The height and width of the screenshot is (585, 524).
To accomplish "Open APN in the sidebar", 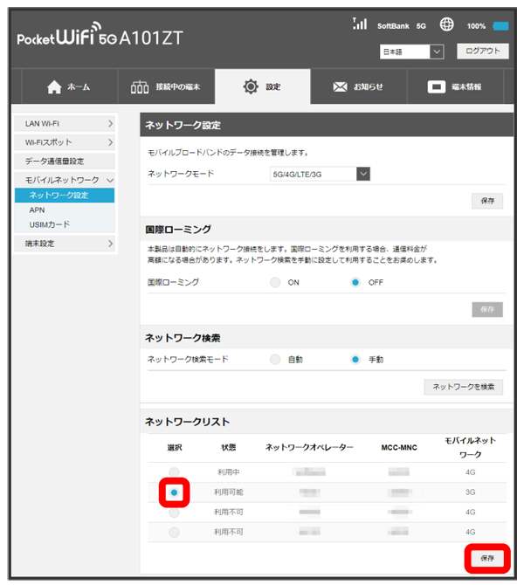I will (38, 210).
